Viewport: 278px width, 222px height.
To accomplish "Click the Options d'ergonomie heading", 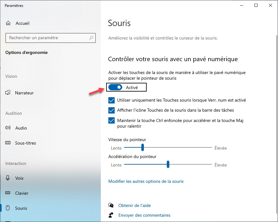I will [26, 52].
